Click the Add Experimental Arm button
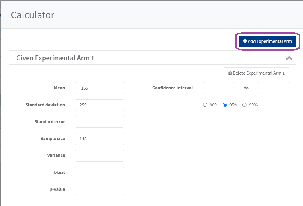 click(267, 41)
